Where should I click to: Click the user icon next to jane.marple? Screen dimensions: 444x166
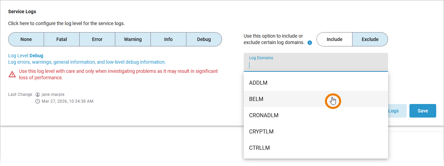tap(38, 95)
